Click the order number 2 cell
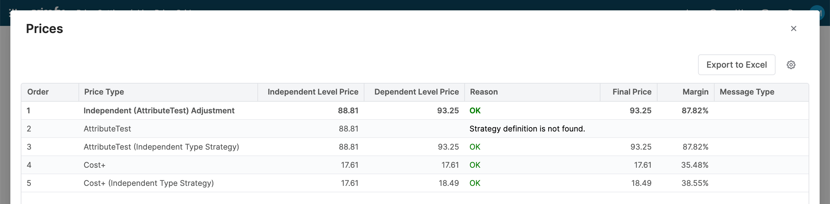This screenshot has width=830, height=204. [x=29, y=129]
